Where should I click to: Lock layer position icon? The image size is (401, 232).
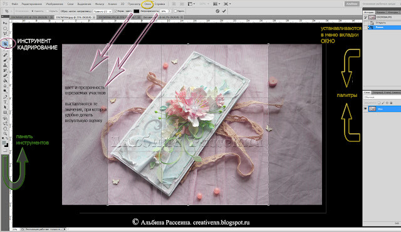click(387, 103)
